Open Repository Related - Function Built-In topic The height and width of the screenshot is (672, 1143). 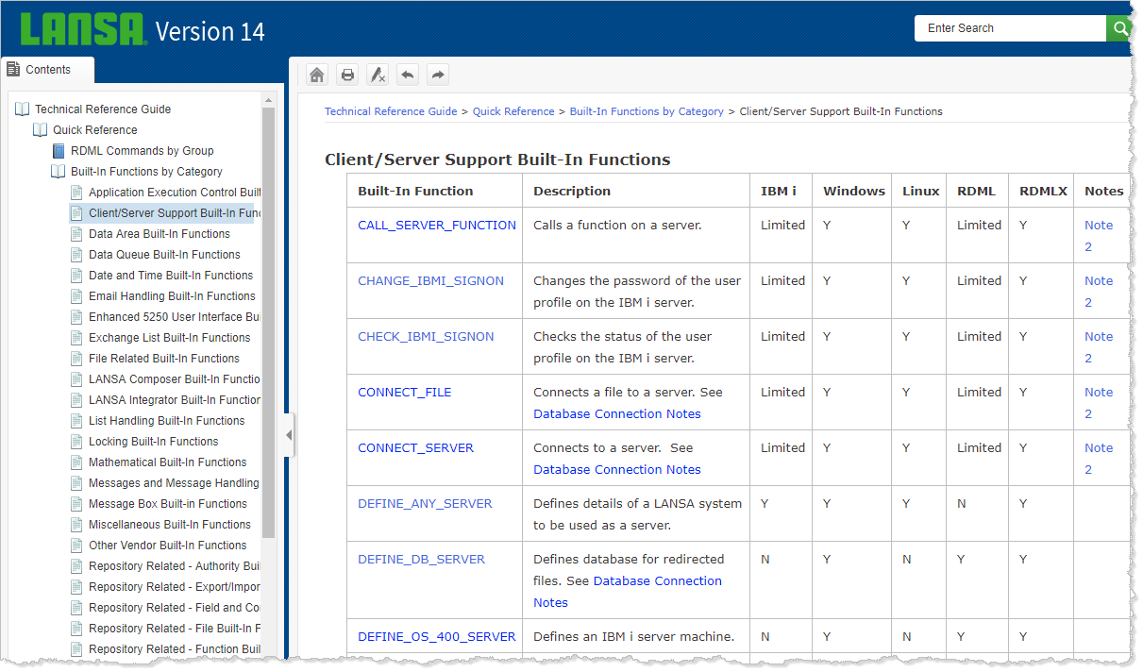(x=175, y=649)
